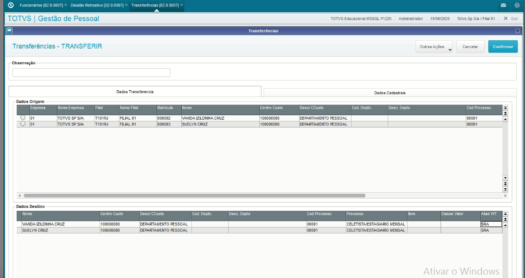Click the TOTVS logo icon at top-left
Viewport: 525px width, 278px height.
tap(11, 5)
